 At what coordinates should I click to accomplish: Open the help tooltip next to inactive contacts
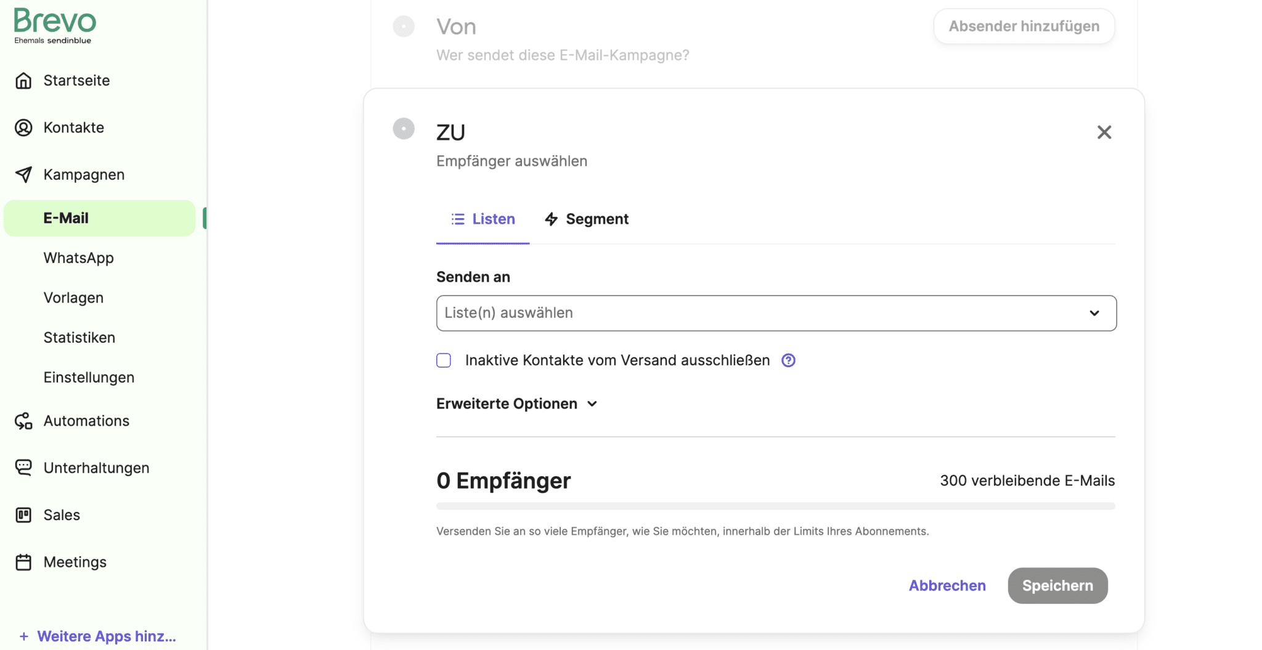coord(788,360)
